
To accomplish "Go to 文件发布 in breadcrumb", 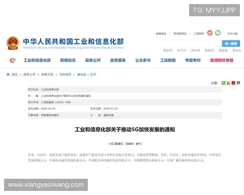I will tap(65, 74).
